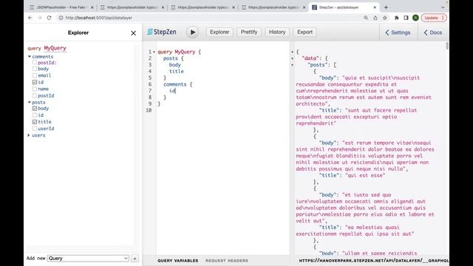Open the Query Variables pane
Viewport: 473px width, 266px height.
177,261
